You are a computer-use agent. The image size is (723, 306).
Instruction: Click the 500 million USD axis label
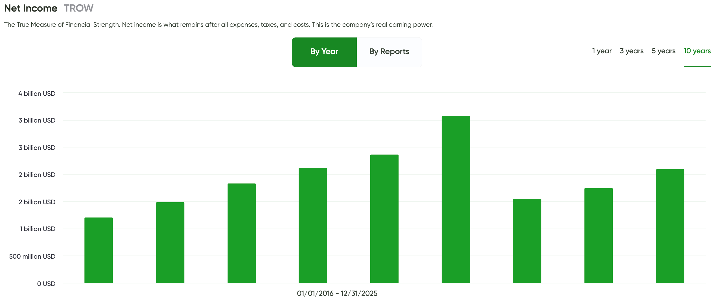coord(32,256)
